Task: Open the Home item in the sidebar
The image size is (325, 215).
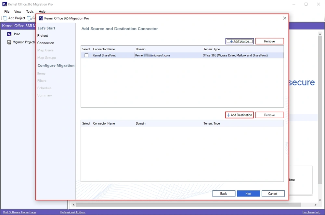Action: click(15, 34)
